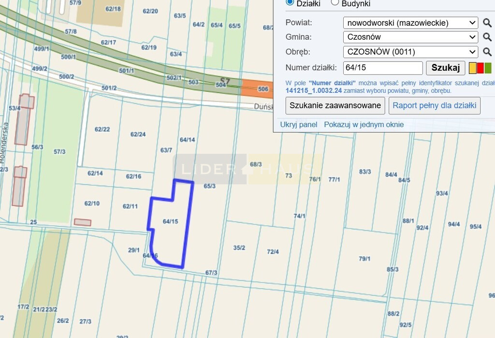The width and height of the screenshot is (495, 338).
Task: Open the Obręb dropdown CZOSNÓW (0011)
Action: coord(410,52)
